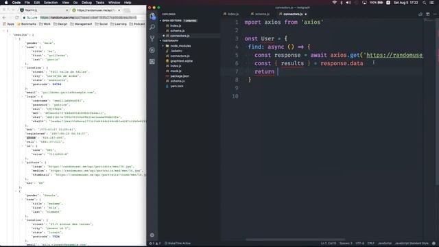Collapse the first "location" object in the JSON

tap(22, 68)
